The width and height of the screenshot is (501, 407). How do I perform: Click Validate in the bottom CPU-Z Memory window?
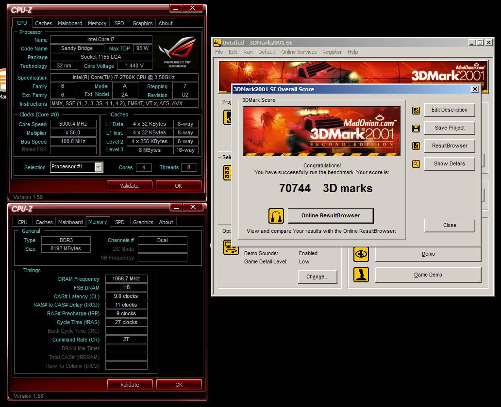coord(130,385)
